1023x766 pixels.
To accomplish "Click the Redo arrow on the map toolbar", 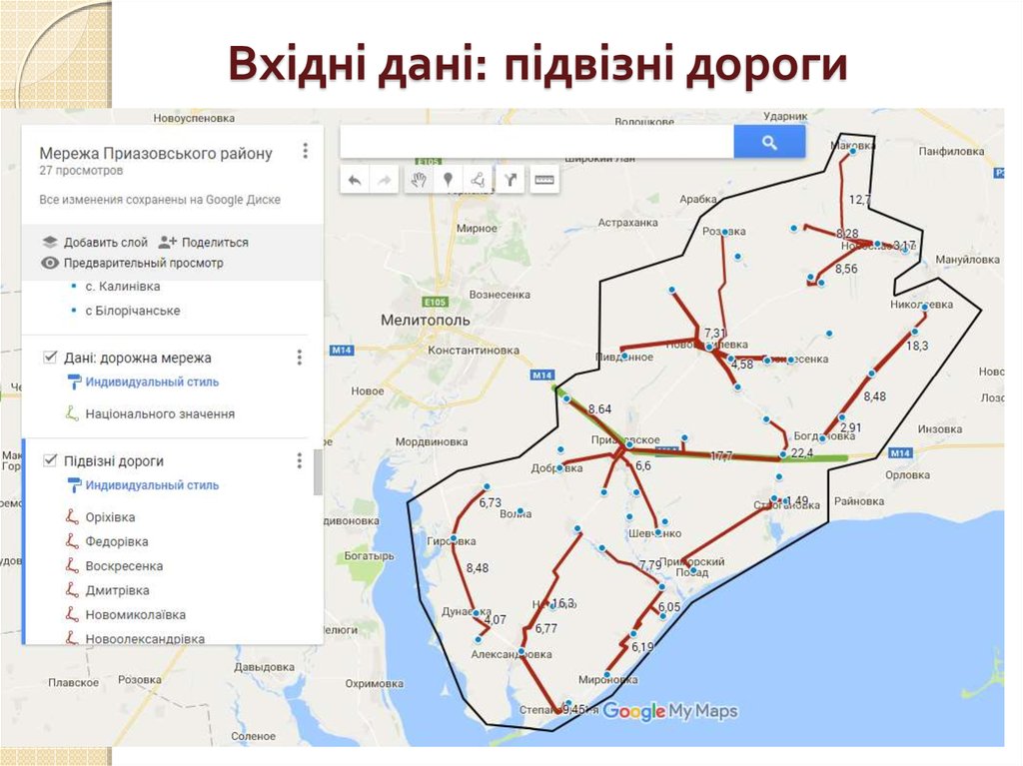I will pos(385,180).
